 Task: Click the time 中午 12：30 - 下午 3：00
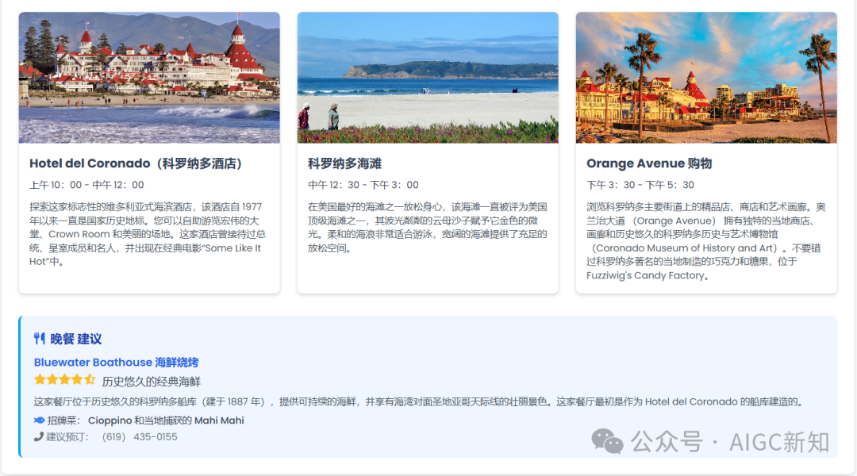coord(363,186)
